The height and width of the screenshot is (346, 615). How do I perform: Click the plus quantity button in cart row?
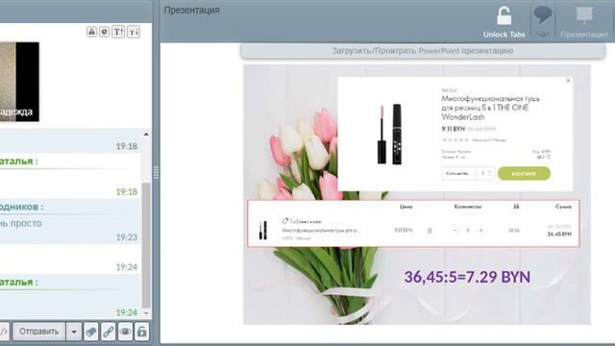pos(480,231)
